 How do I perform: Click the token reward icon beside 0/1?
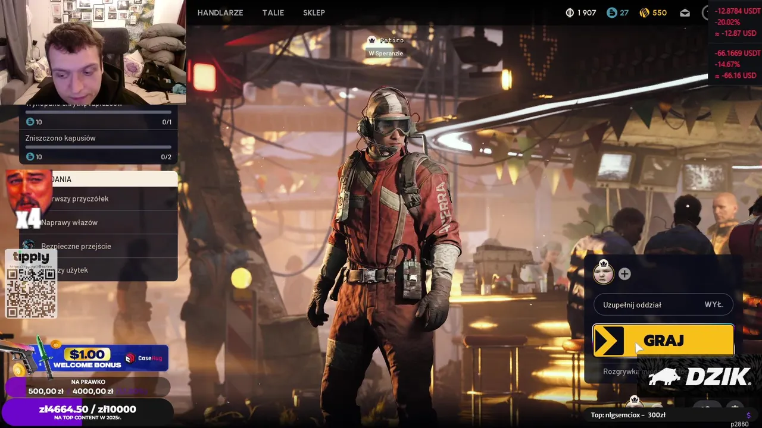[x=30, y=122]
